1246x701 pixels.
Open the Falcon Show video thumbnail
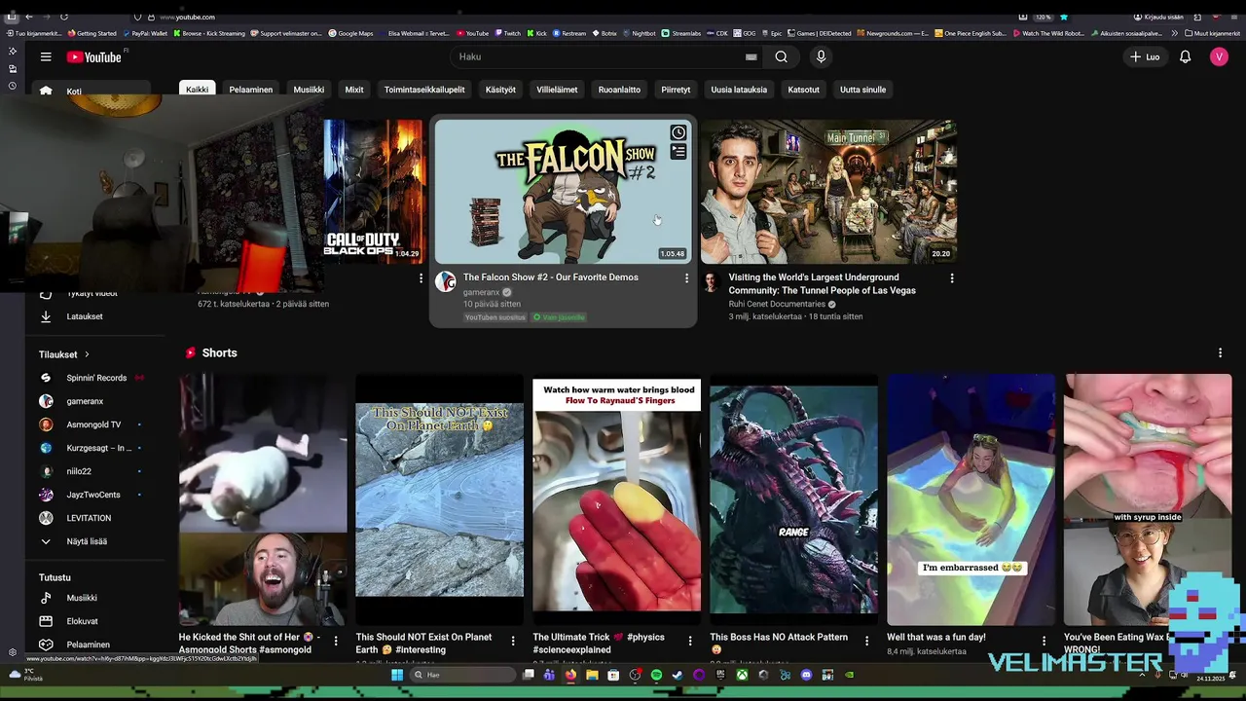point(564,192)
